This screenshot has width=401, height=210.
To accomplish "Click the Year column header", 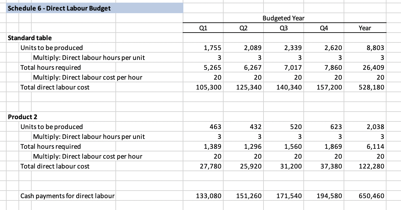I will pyautogui.click(x=365, y=28).
